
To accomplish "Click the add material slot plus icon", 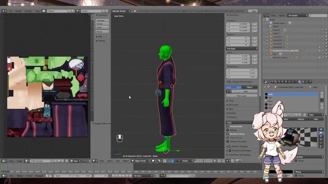I will click(x=322, y=94).
